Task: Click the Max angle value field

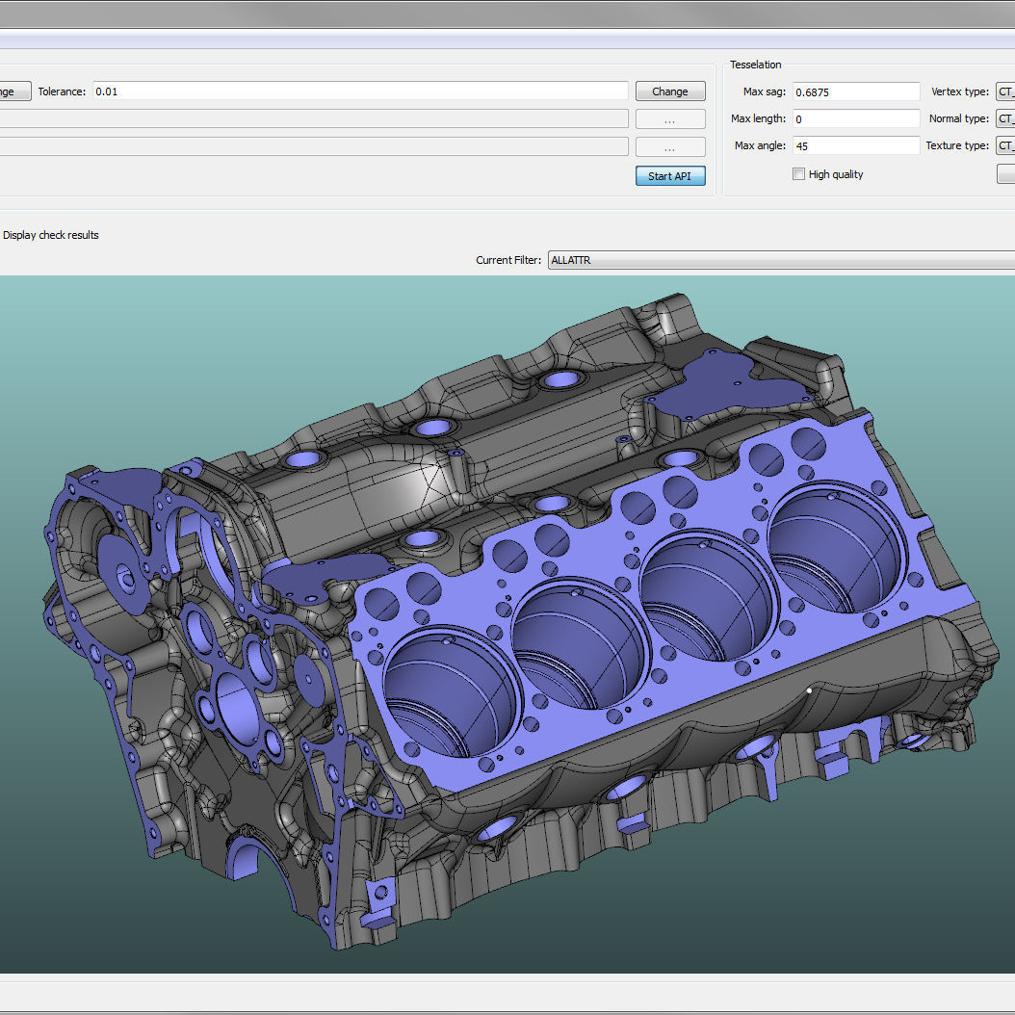Action: click(x=855, y=145)
